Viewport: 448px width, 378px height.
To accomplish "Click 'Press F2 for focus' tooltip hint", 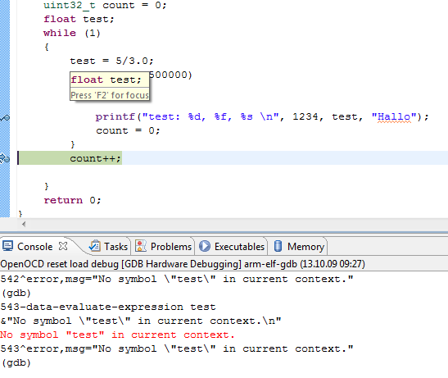I will click(x=110, y=95).
